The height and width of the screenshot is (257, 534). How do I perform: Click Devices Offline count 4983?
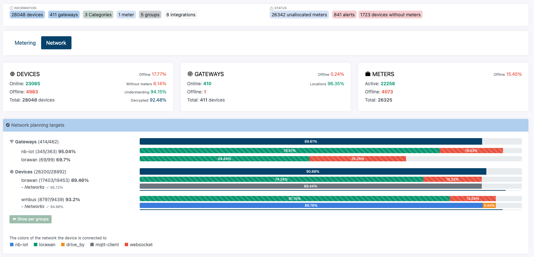coord(32,92)
